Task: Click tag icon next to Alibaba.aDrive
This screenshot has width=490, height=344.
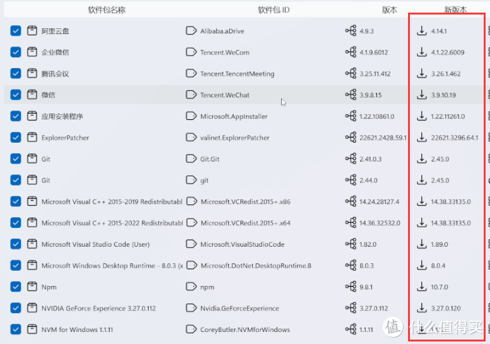Action: coord(191,31)
